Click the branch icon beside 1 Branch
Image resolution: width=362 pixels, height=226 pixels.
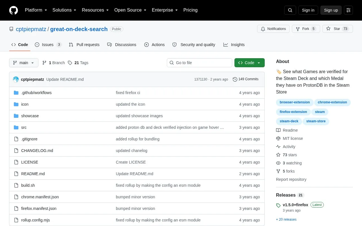(x=44, y=63)
